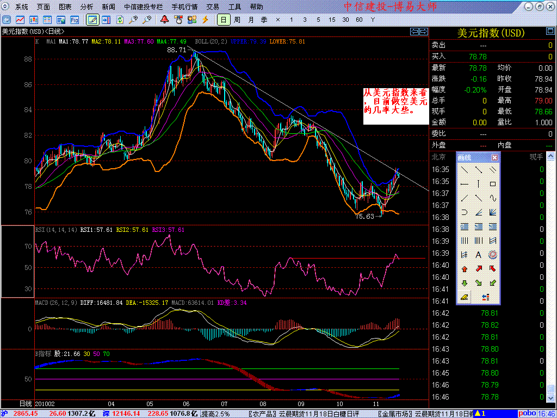Open the 工具 menu
The height and width of the screenshot is (418, 557).
coord(234,7)
